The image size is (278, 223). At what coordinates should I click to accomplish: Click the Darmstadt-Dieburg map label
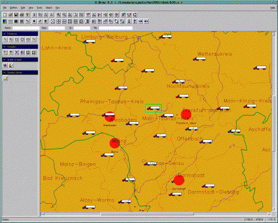click(213, 192)
